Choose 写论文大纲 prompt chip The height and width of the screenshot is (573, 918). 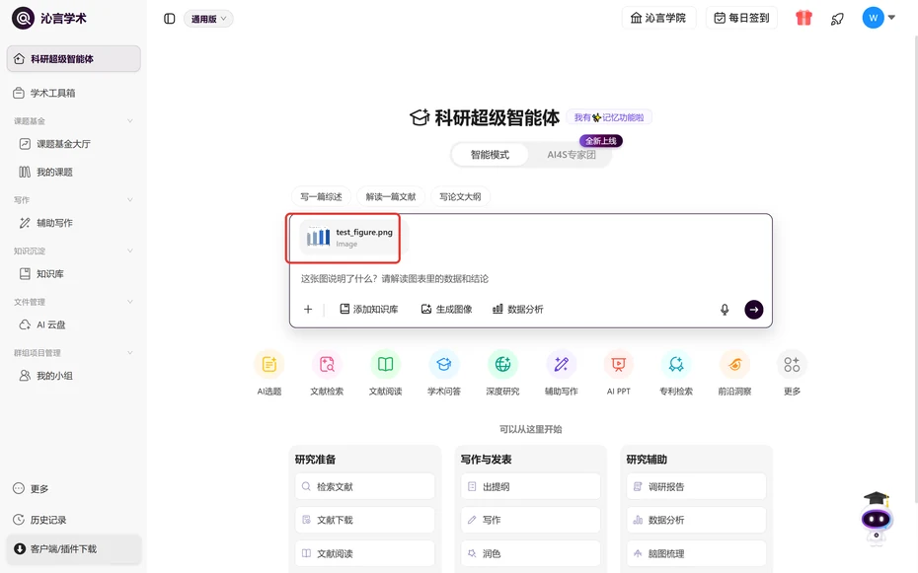point(460,196)
